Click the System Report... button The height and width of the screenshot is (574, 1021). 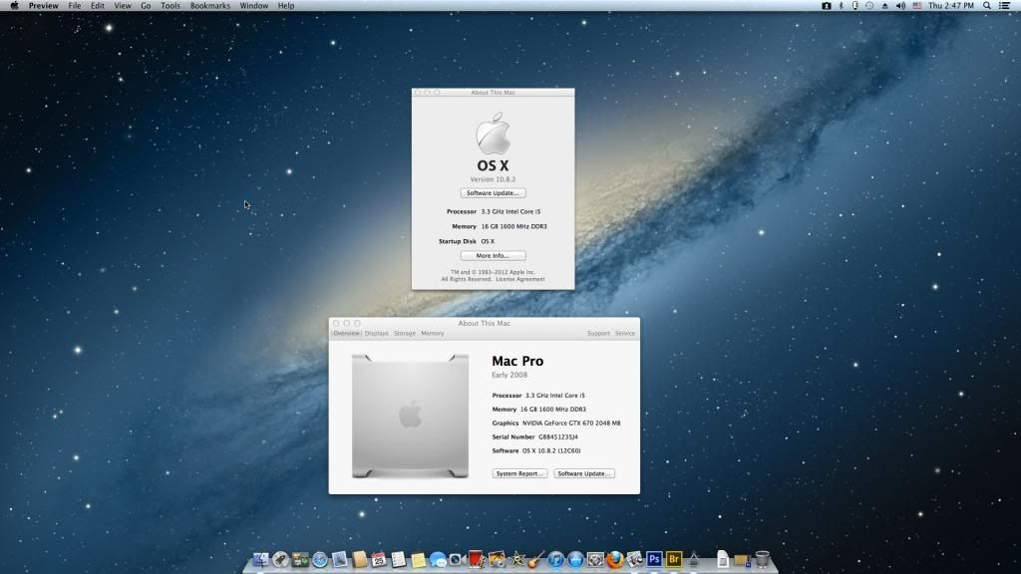pyautogui.click(x=519, y=473)
